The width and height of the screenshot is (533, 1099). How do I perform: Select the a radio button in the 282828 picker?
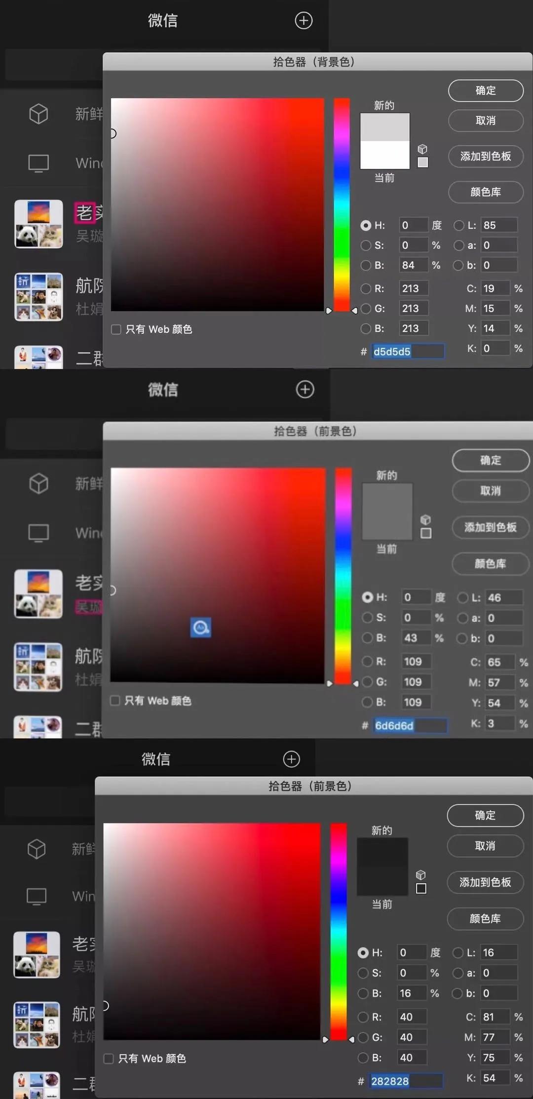(458, 973)
